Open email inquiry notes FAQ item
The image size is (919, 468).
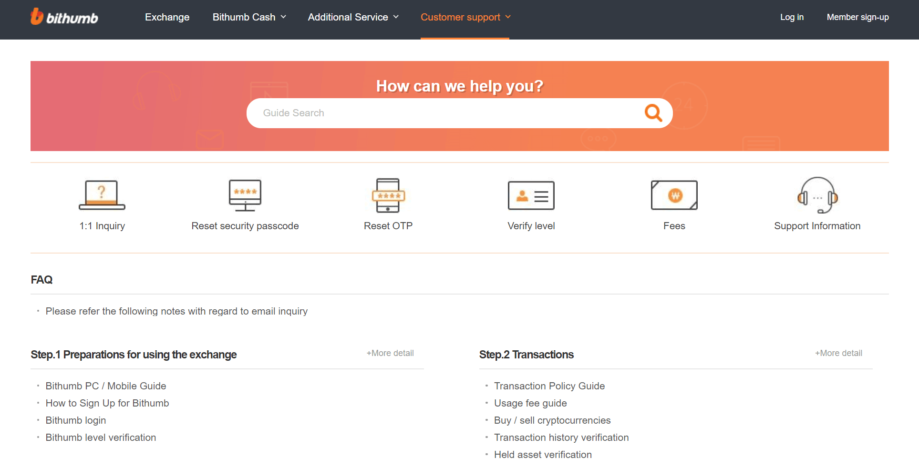(176, 311)
